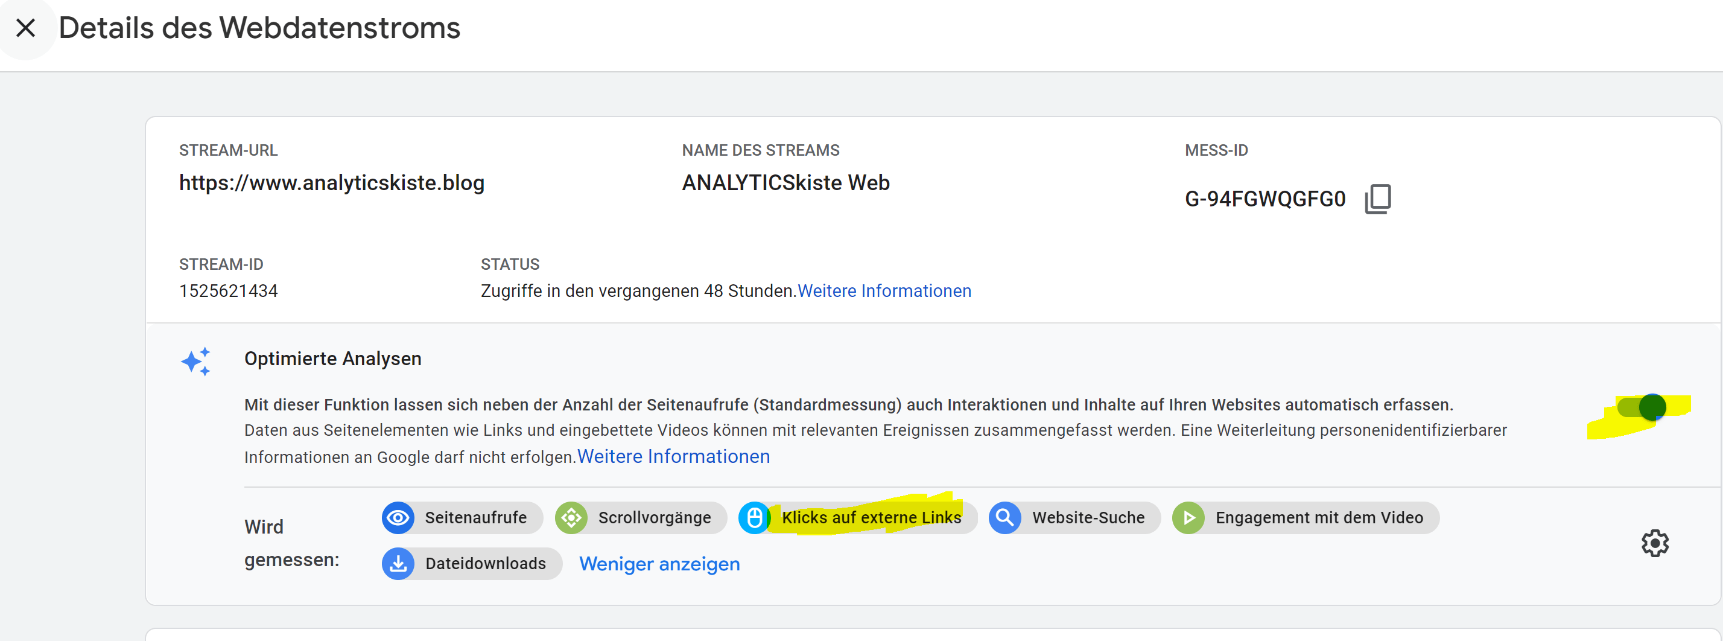Open enhanced measurement settings via gear icon
The height and width of the screenshot is (641, 1723).
(x=1655, y=543)
